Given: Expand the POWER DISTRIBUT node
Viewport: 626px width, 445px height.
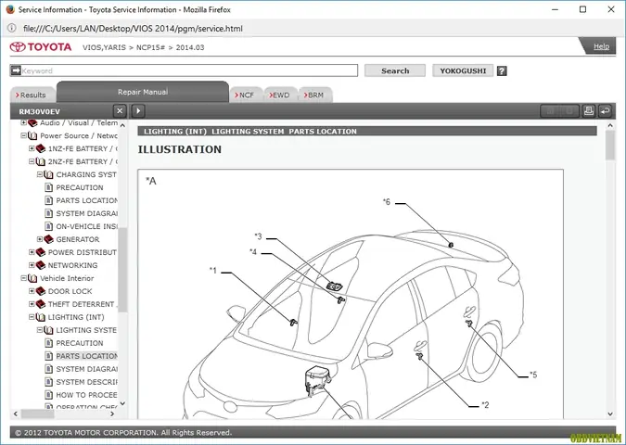Looking at the screenshot, I should 32,252.
